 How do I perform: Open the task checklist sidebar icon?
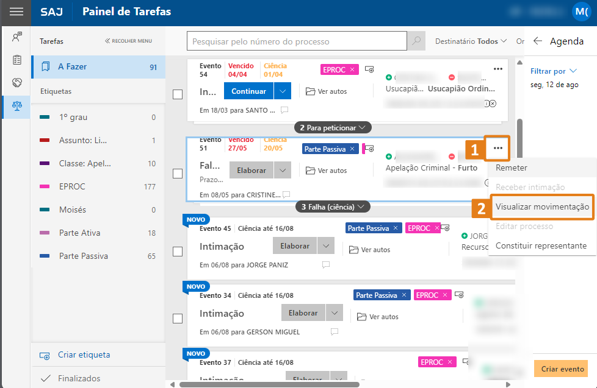(x=16, y=60)
